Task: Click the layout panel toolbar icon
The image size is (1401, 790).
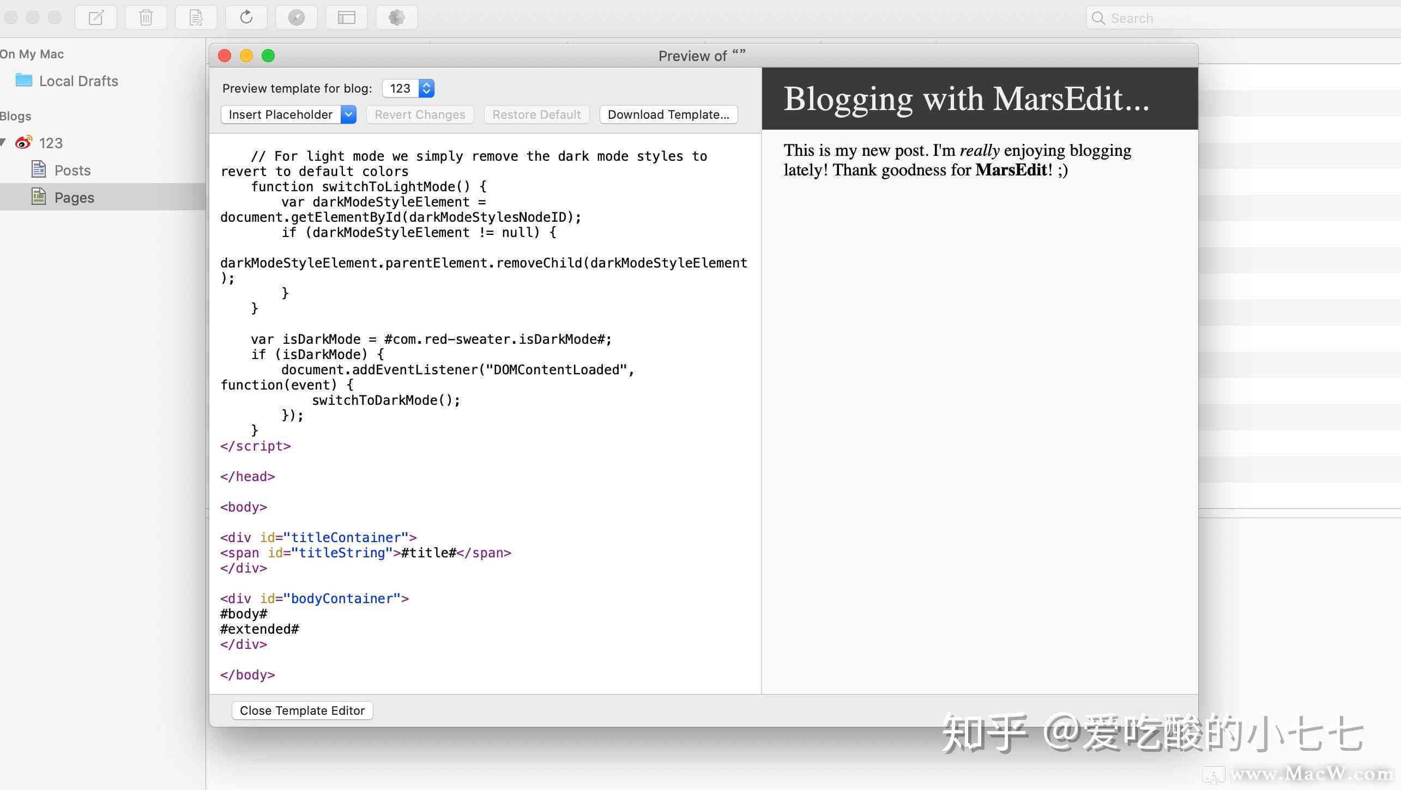Action: click(347, 17)
